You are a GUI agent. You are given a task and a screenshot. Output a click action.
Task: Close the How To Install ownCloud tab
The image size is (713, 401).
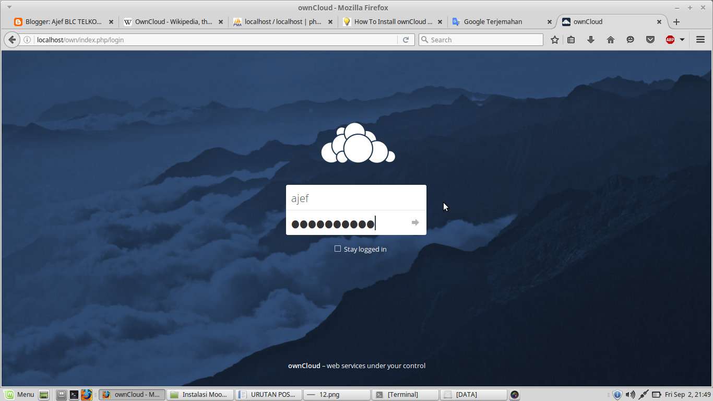pyautogui.click(x=440, y=22)
